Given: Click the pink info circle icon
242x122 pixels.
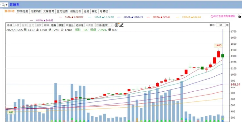Looking at the screenshot, I should coord(212,16).
